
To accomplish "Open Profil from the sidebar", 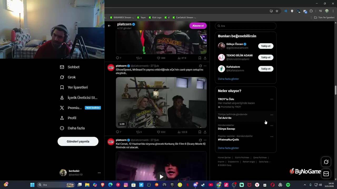I will (68, 118).
